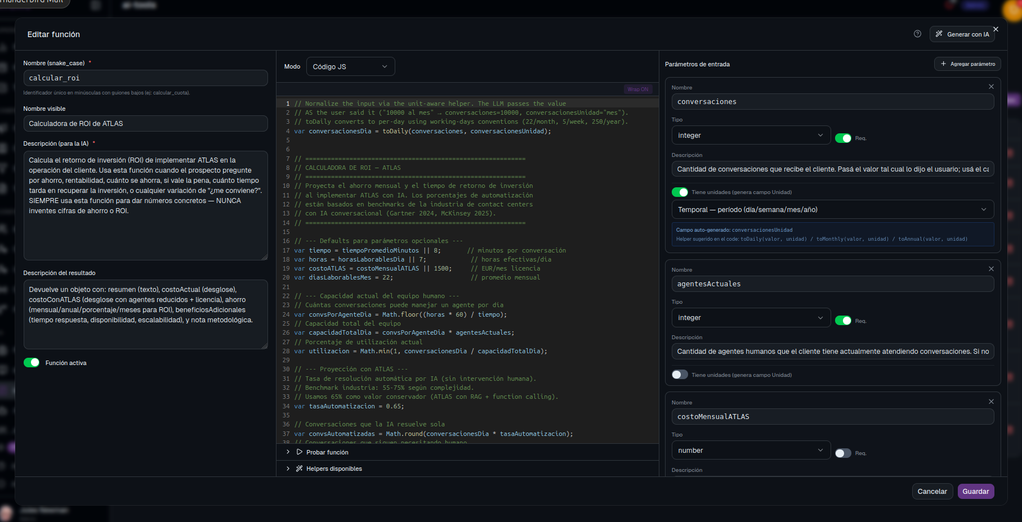1022x522 pixels.
Task: Toggle Función activa switch
Action: (32, 363)
